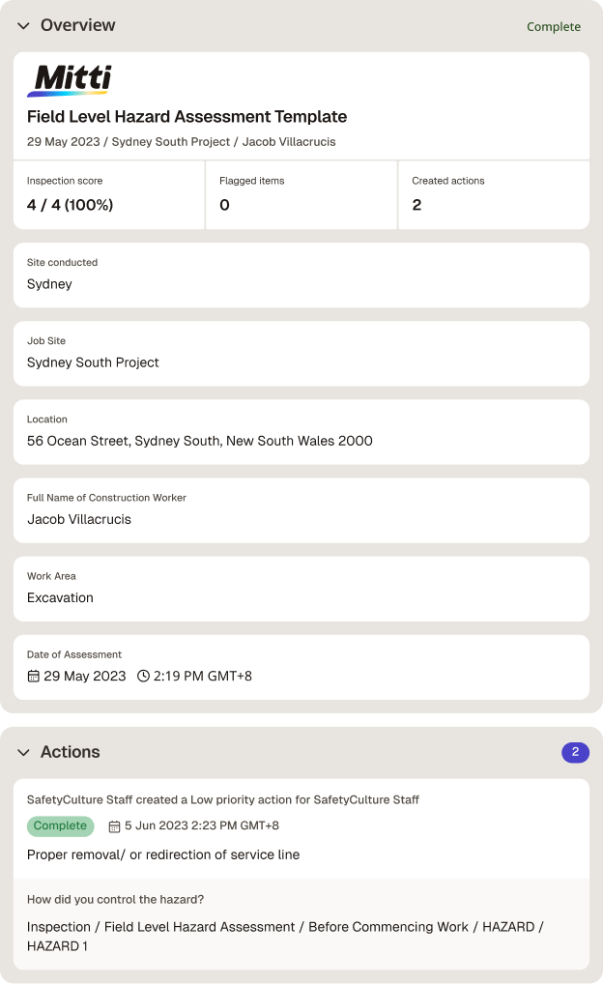This screenshot has height=984, width=603.
Task: Click the Proper removal of service line action
Action: tap(163, 854)
